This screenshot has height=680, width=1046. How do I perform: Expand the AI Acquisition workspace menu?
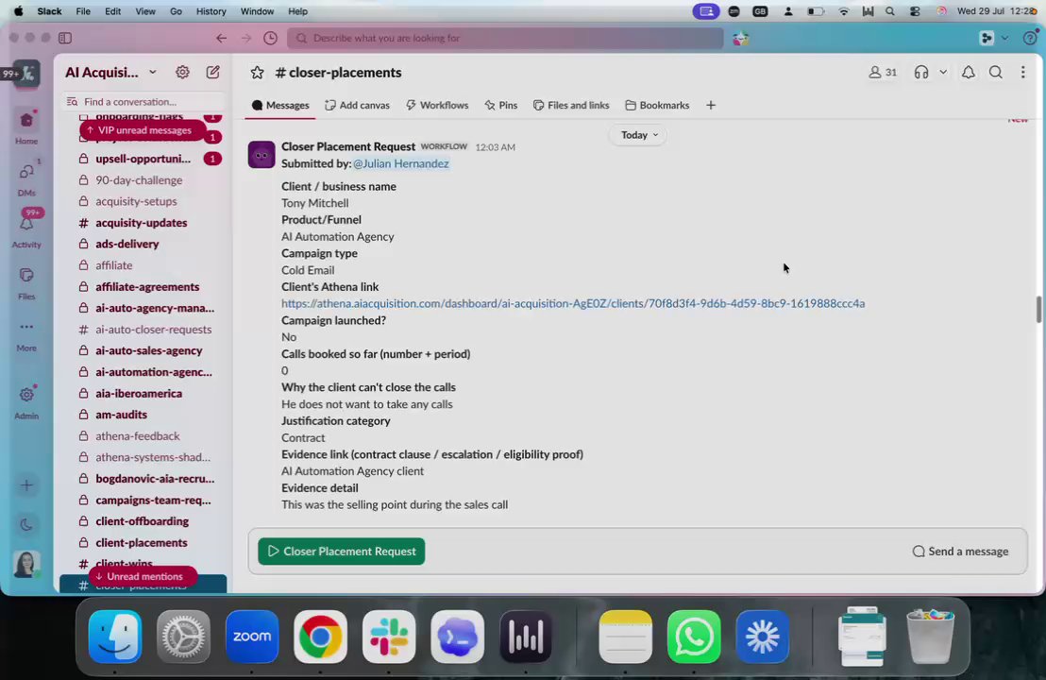tap(110, 72)
